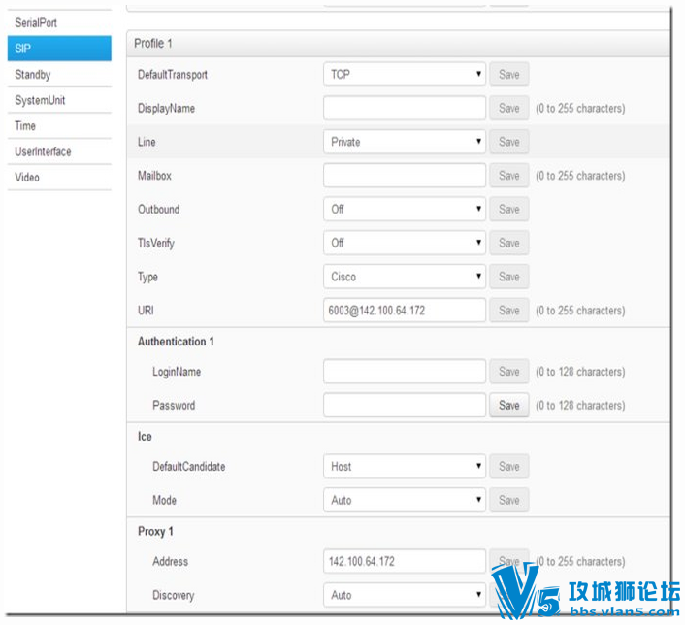Save the Line setting
This screenshot has width=685, height=625.
click(509, 142)
